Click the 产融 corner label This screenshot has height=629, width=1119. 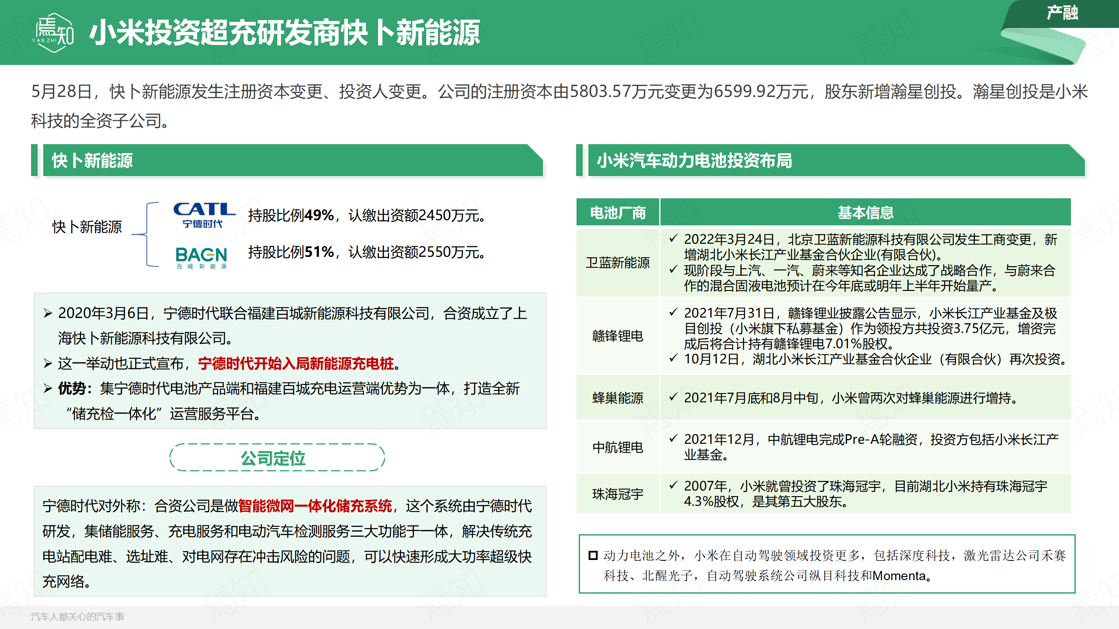pos(1062,13)
